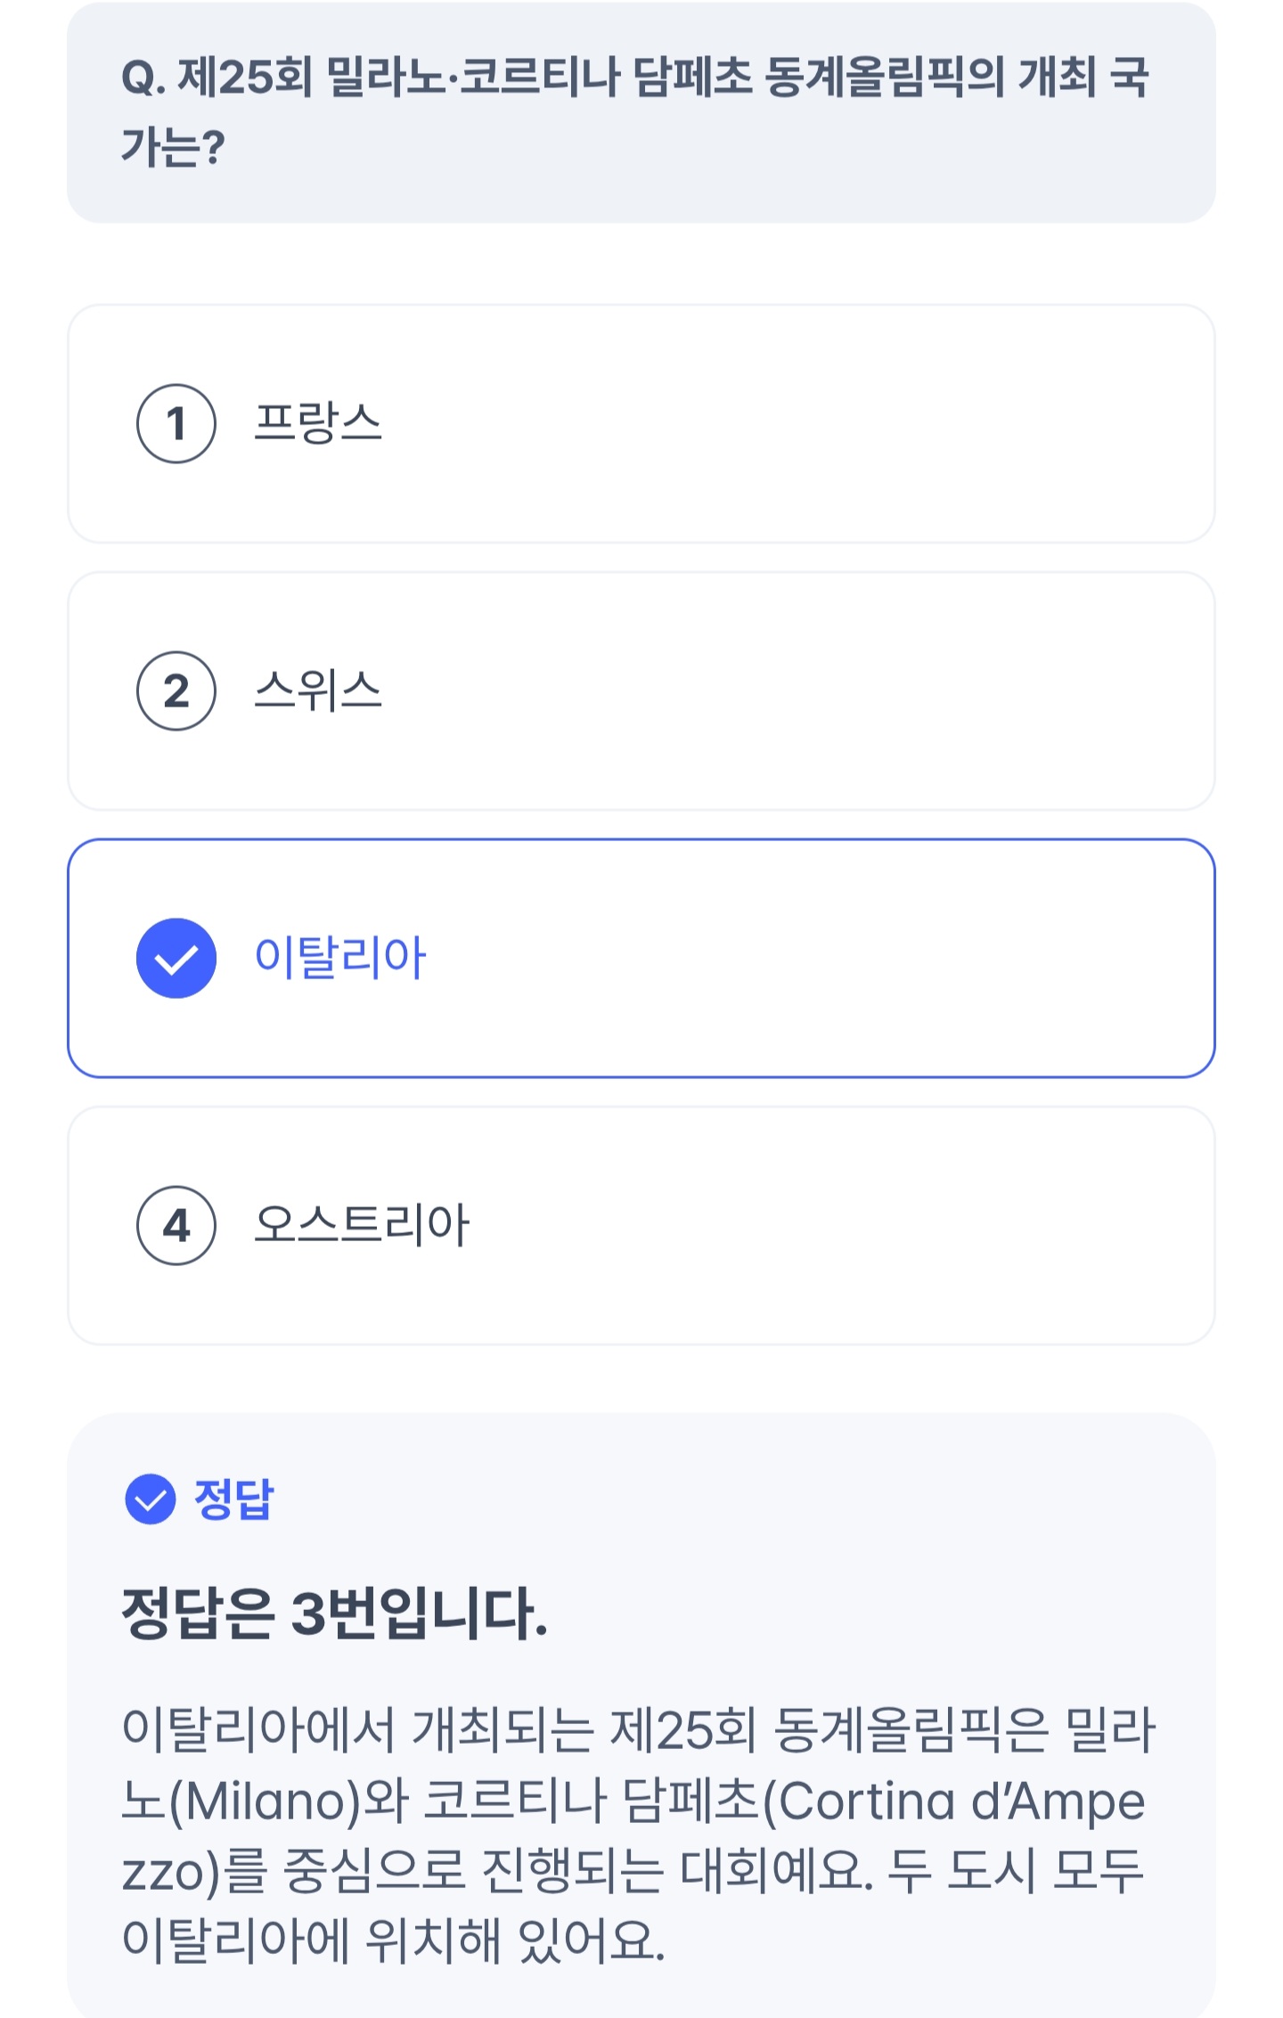Click the 'Q.' prefix of the question
This screenshot has height=2018, width=1283.
[143, 78]
